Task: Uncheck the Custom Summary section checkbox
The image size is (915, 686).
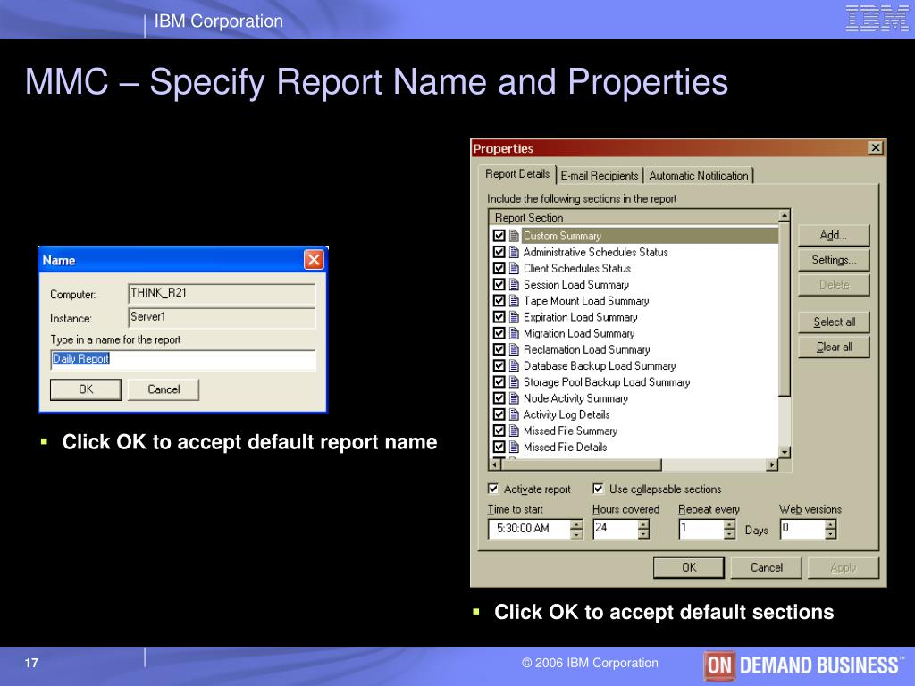Action: pyautogui.click(x=499, y=236)
